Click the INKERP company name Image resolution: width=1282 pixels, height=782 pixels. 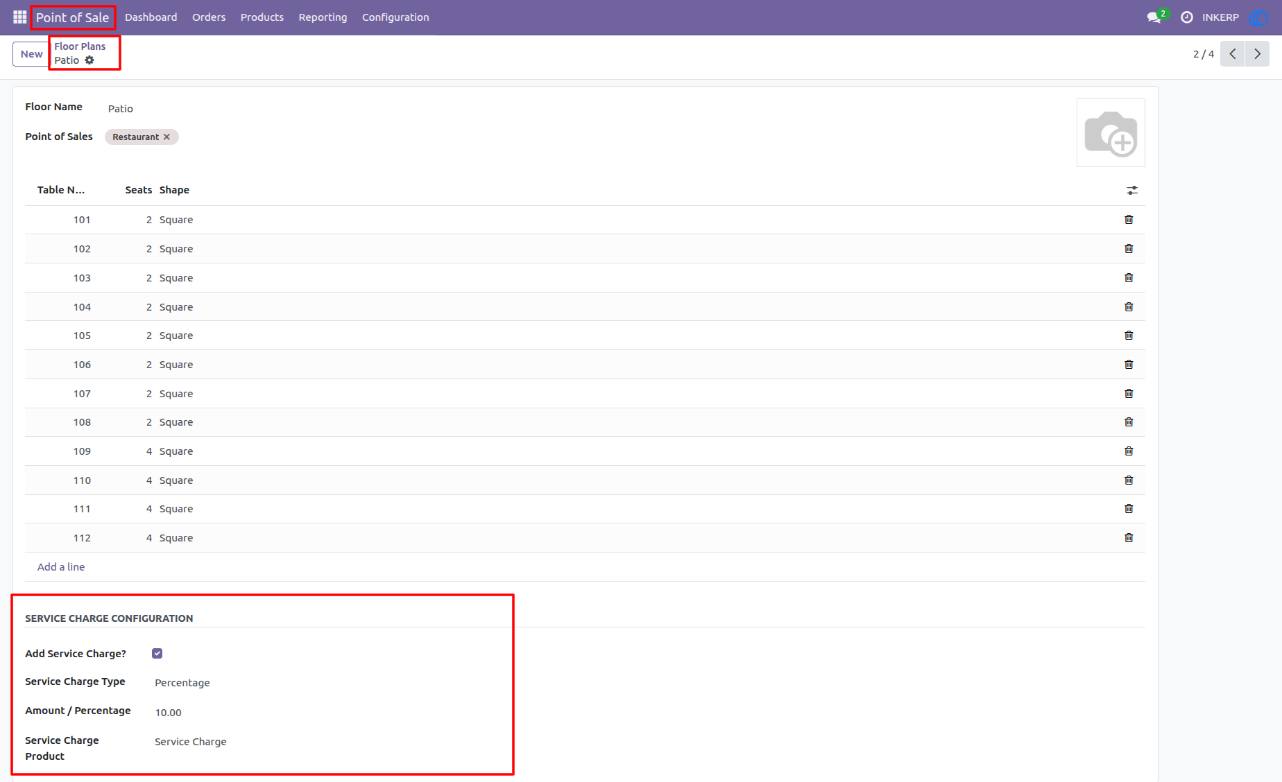tap(1220, 17)
